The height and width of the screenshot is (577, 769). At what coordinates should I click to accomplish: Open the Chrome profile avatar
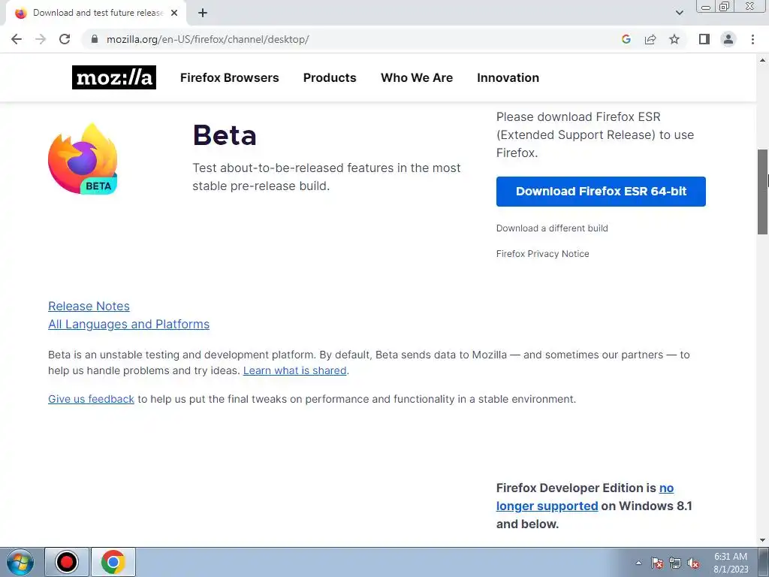pyautogui.click(x=728, y=39)
